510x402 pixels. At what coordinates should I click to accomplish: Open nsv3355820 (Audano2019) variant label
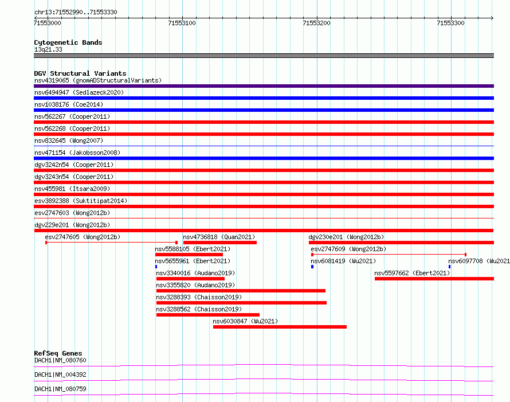coord(195,285)
